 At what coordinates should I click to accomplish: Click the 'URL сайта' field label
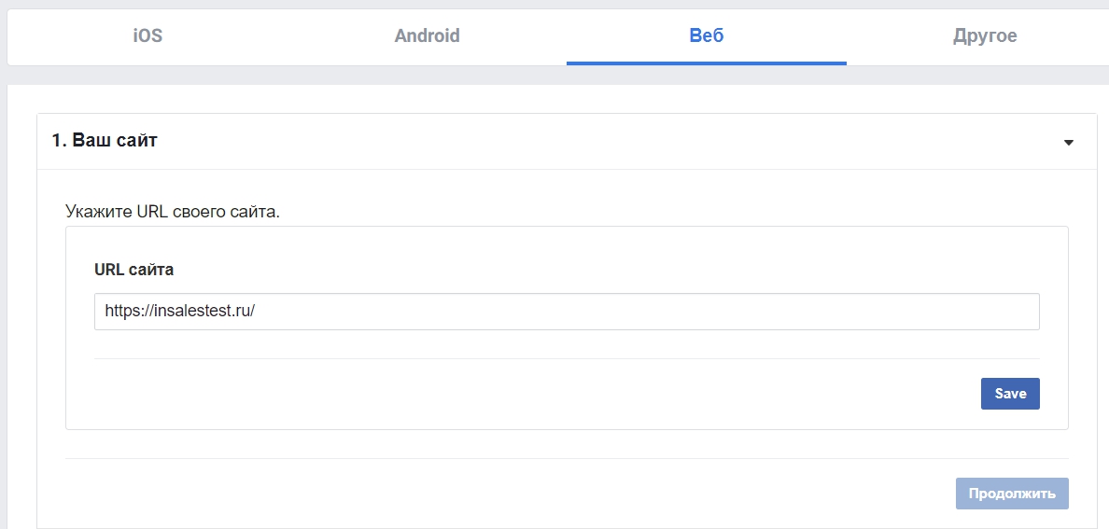(133, 270)
